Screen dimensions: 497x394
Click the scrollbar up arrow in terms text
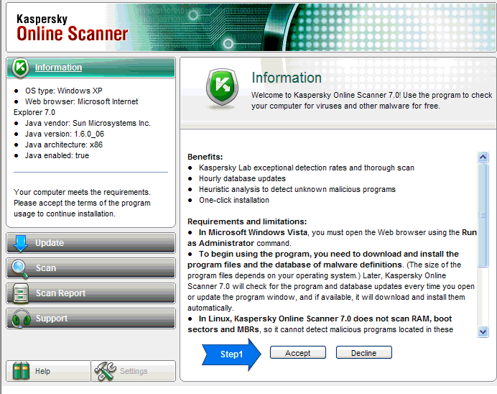click(x=483, y=157)
